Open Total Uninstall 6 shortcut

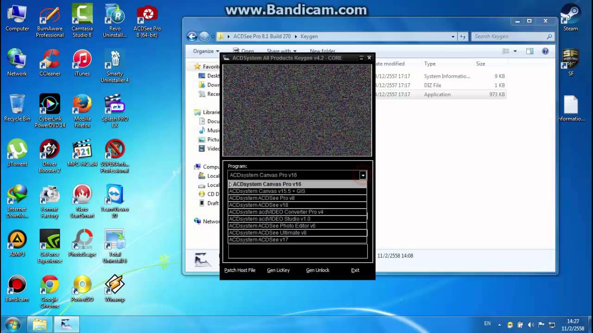pos(114,247)
